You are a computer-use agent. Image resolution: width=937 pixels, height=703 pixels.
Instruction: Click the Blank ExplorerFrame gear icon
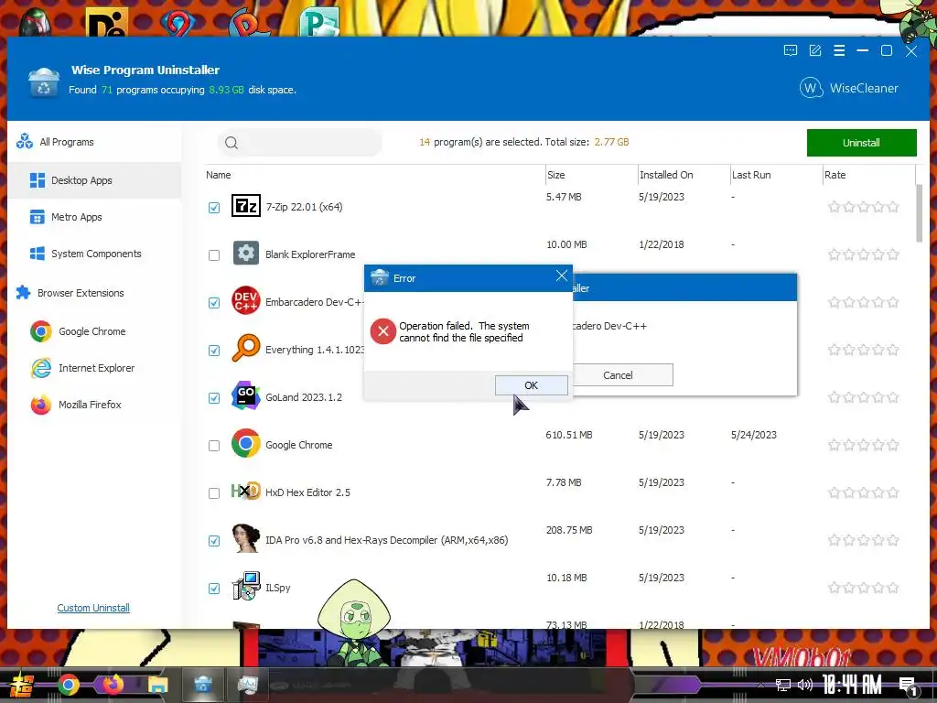[245, 254]
